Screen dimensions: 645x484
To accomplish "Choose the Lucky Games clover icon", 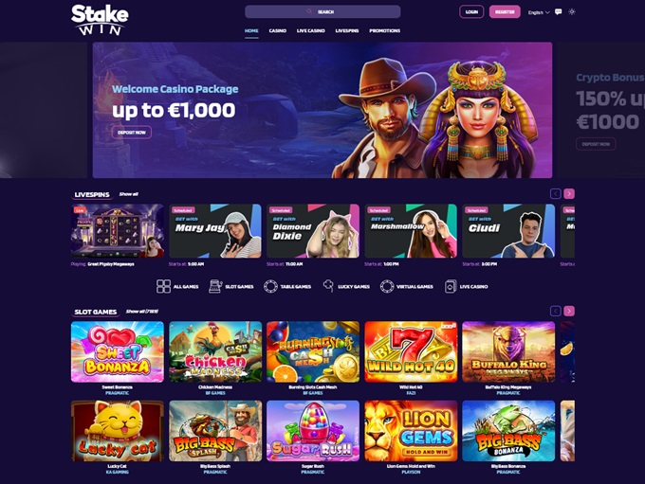I will [329, 286].
